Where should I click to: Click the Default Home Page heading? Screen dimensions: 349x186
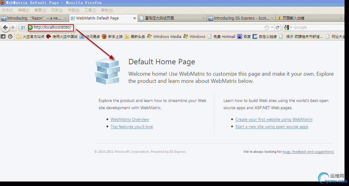pos(162,62)
